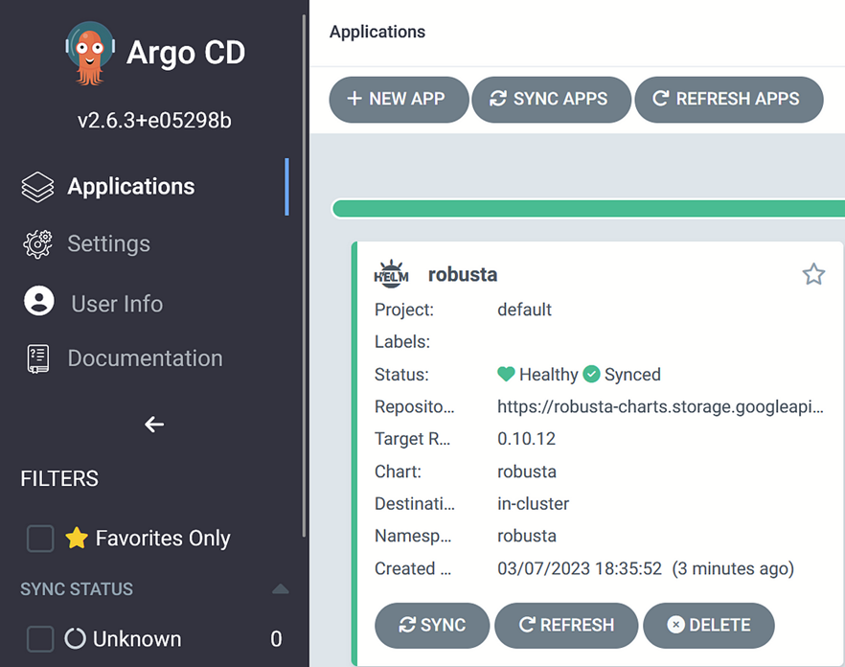Click the Settings gear icon
845x667 pixels.
[37, 244]
